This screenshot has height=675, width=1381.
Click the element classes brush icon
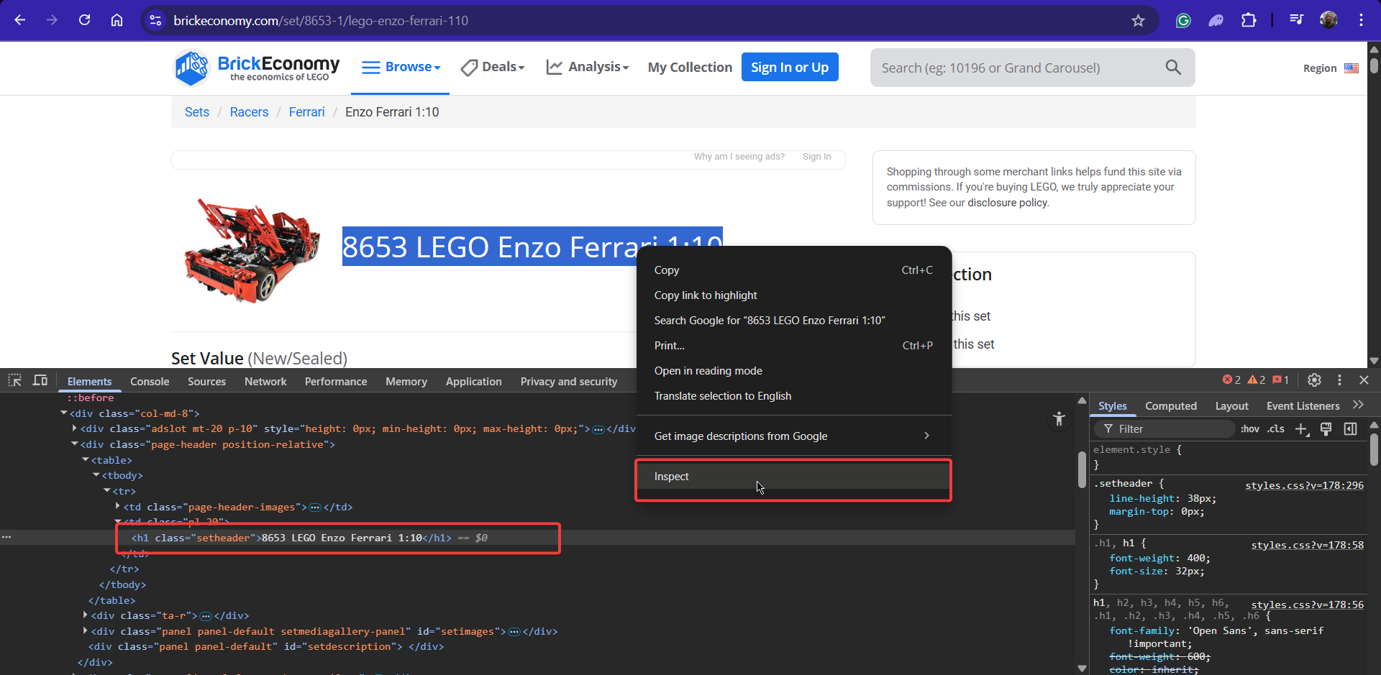1327,429
